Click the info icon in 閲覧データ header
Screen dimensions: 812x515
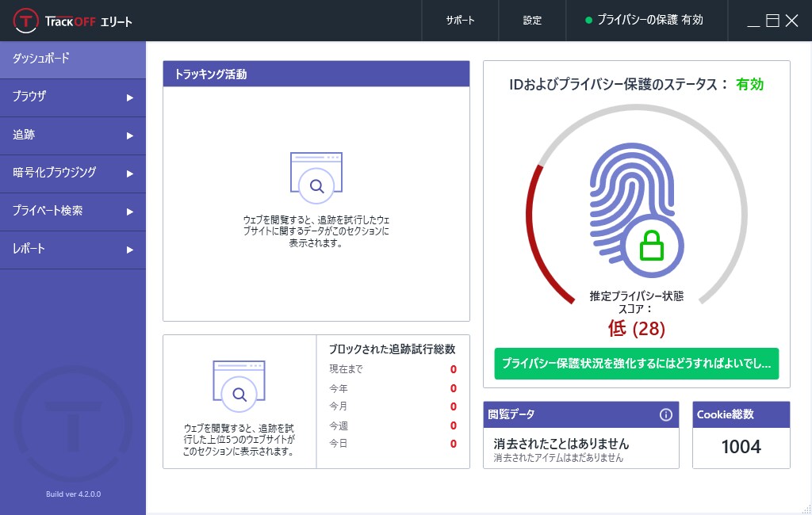665,414
